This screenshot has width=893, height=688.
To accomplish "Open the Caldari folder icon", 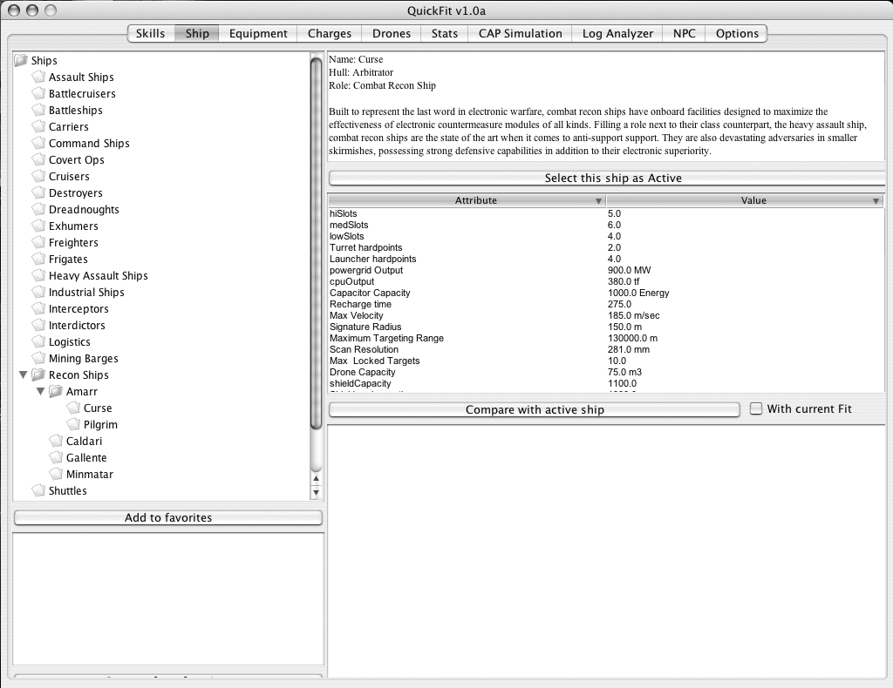I will tap(56, 441).
